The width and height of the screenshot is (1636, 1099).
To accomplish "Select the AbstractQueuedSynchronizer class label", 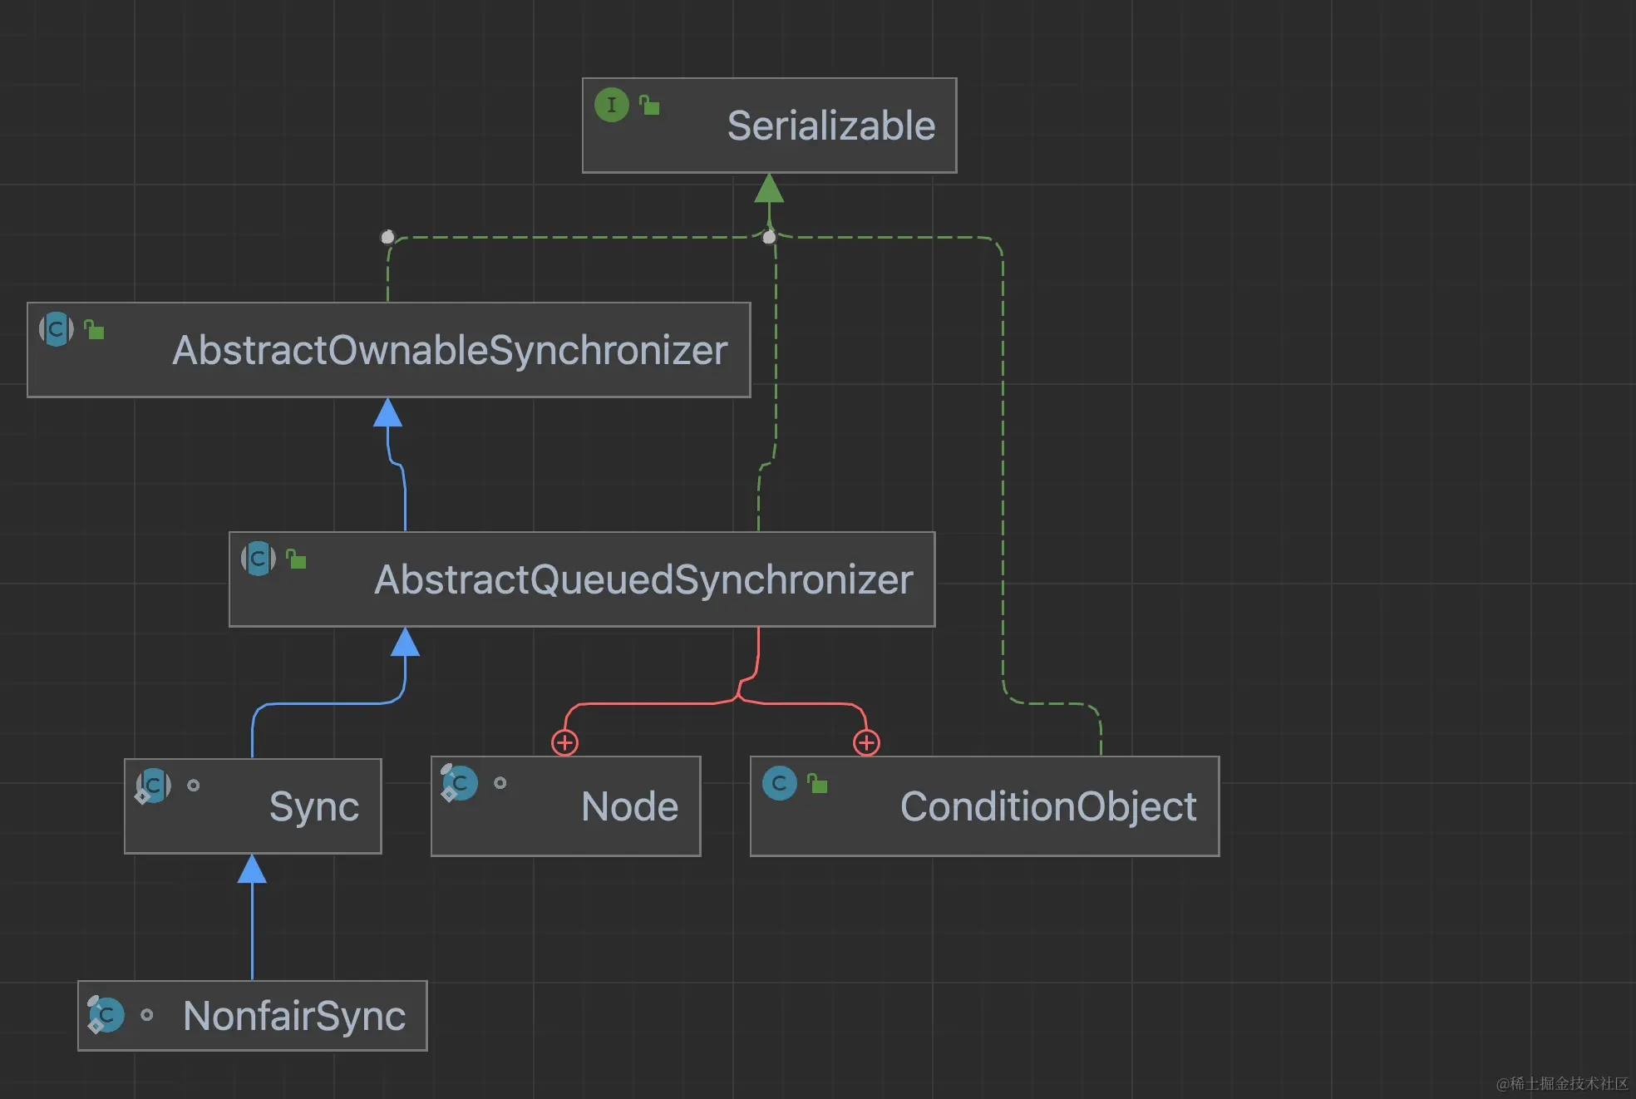I will point(643,580).
